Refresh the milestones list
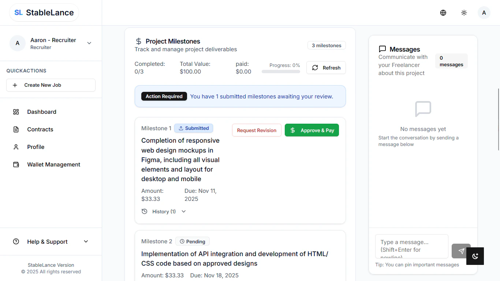Screen dimensions: 500x281 pyautogui.click(x=326, y=68)
